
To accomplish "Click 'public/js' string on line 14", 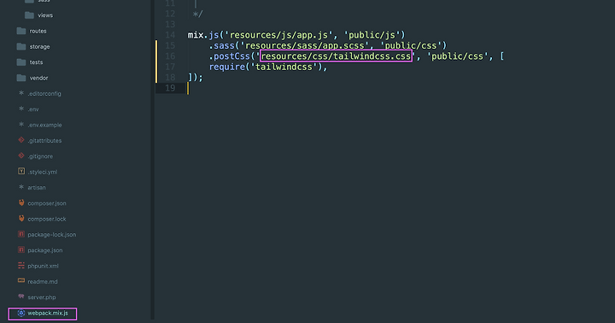I will click(x=372, y=35).
